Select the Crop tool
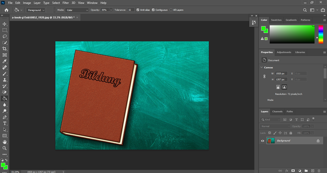Screen dimensions: 327x173 (x=5, y=49)
